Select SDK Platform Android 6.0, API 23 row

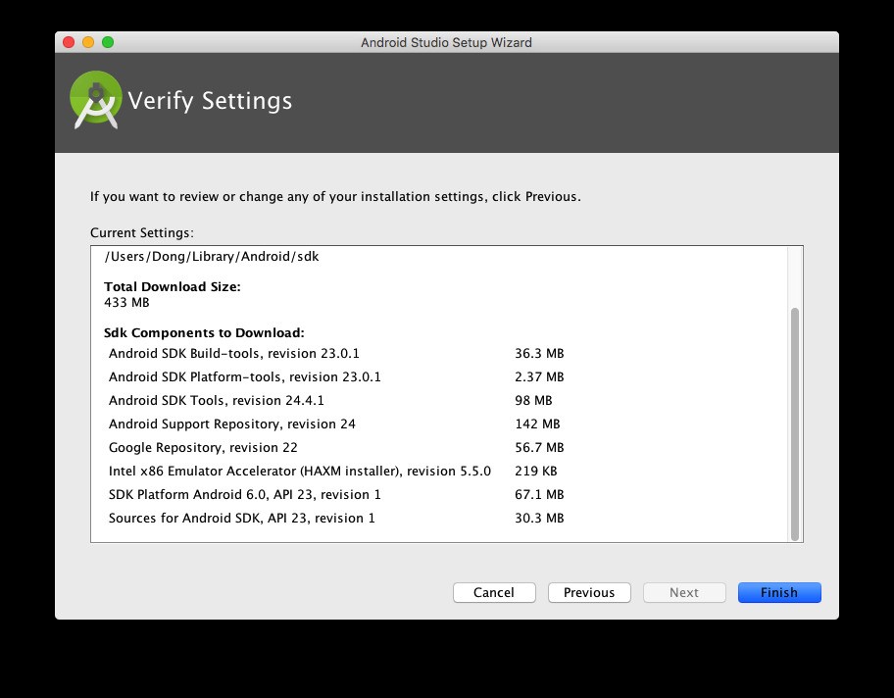tap(336, 494)
